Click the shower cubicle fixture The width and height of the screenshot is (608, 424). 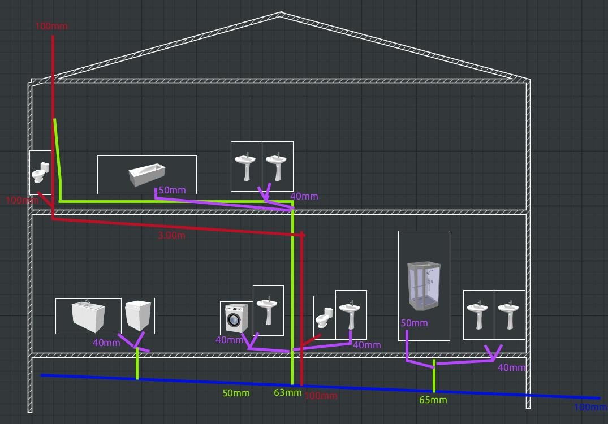pos(424,285)
